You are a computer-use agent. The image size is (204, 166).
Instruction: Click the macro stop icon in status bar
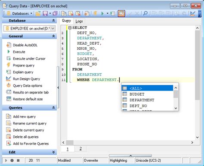(x=18, y=160)
